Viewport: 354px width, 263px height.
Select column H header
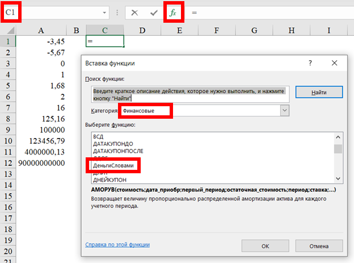click(292, 30)
